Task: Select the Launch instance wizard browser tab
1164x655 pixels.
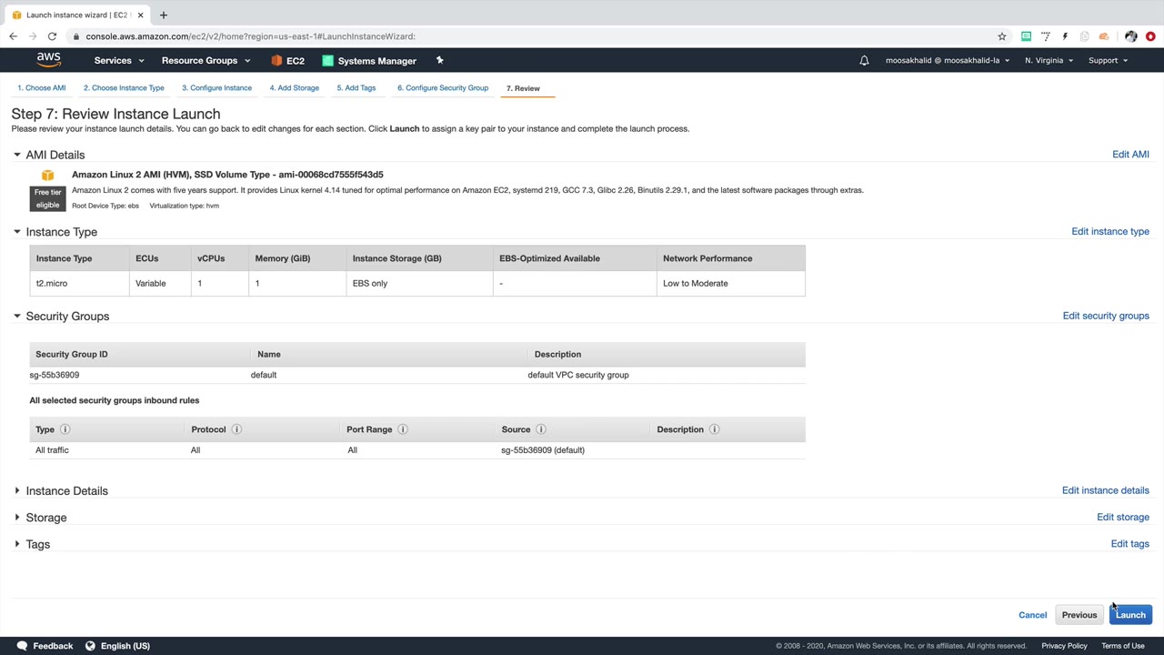Action: tap(76, 15)
